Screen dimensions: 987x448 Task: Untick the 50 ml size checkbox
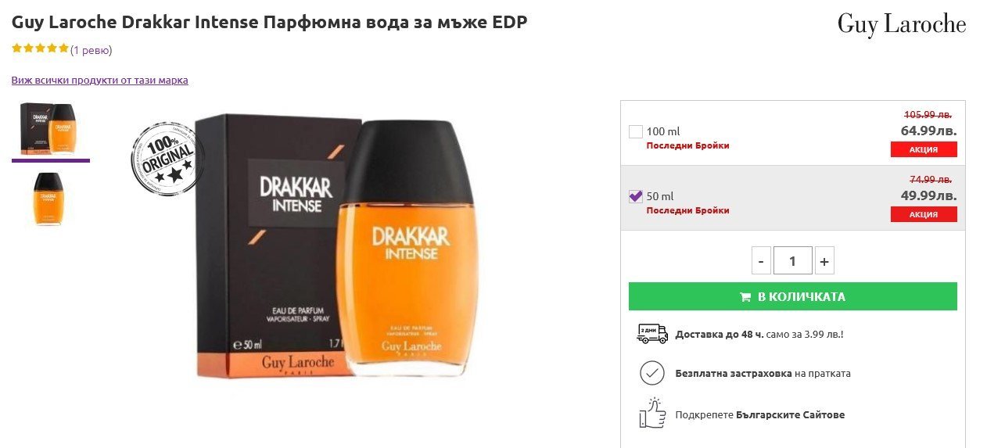[x=636, y=196]
